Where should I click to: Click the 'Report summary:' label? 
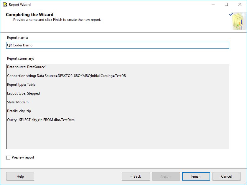tap(20, 58)
